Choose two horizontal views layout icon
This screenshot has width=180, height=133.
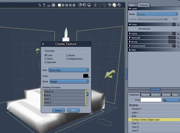pos(63,5)
